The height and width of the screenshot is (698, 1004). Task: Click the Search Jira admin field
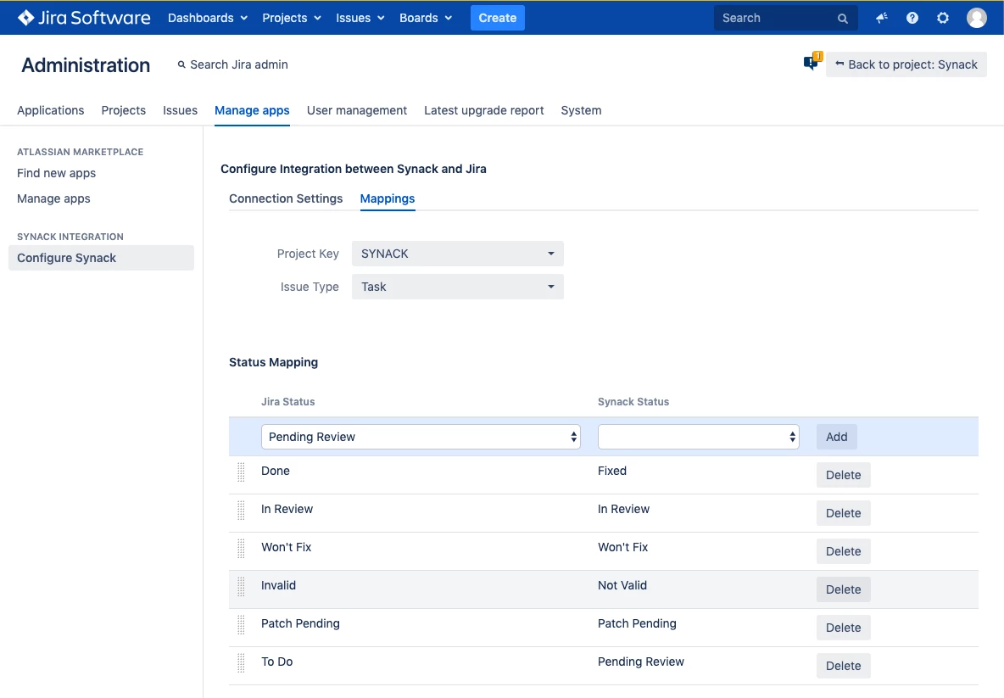(x=232, y=64)
